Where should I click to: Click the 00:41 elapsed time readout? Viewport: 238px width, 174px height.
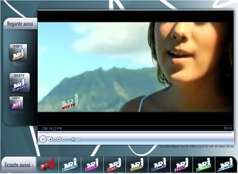click(x=228, y=128)
